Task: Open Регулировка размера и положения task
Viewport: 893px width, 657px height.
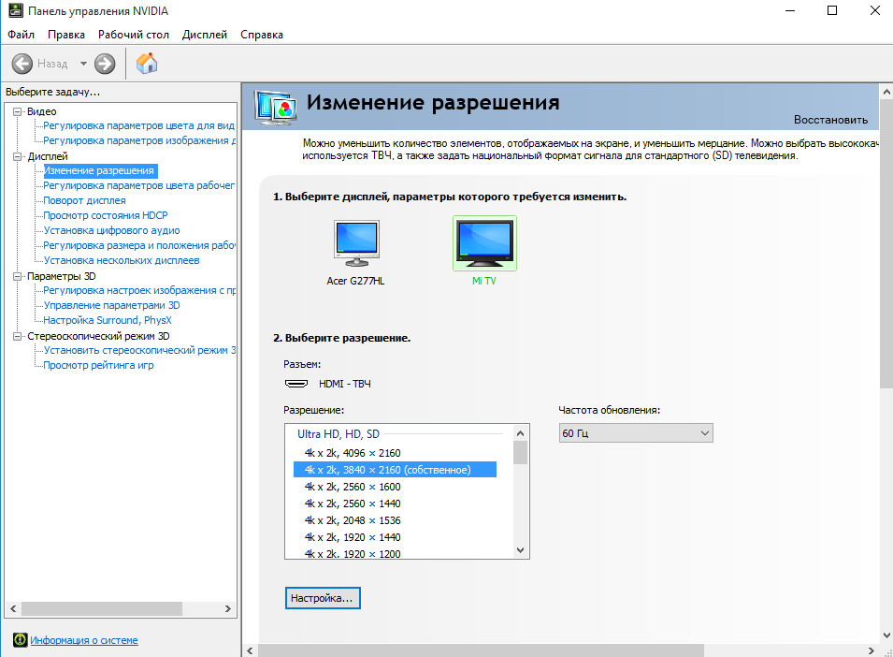Action: 139,245
